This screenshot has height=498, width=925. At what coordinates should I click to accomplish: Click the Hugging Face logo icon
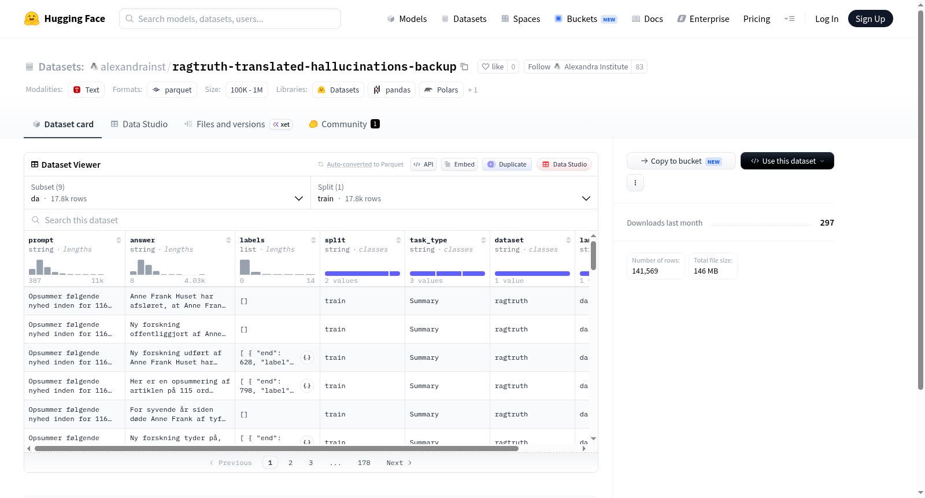click(x=32, y=19)
